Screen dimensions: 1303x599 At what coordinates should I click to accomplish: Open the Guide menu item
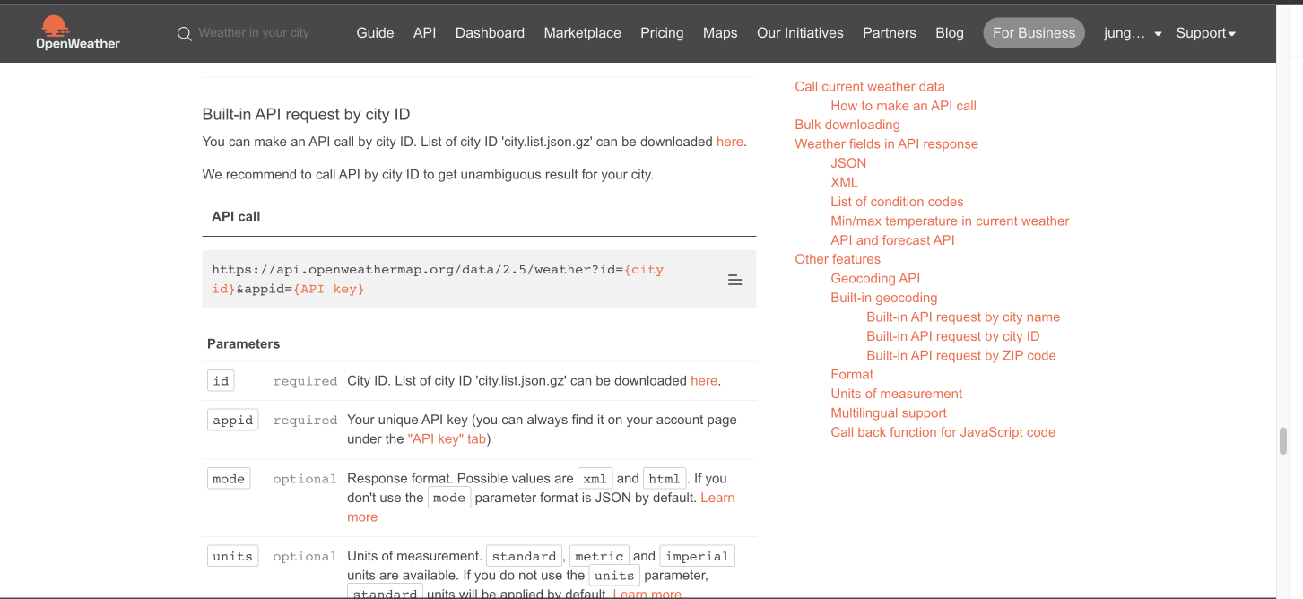(x=375, y=33)
